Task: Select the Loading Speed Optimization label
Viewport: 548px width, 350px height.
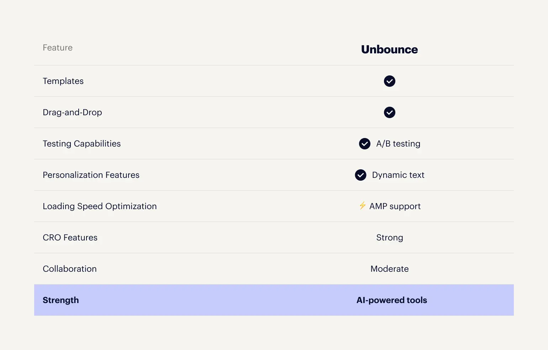Action: [100, 206]
